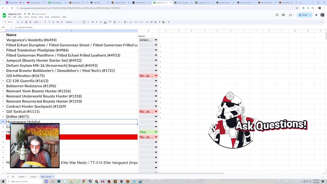Open the Insert menu
The image size is (327, 184).
tap(26, 17)
